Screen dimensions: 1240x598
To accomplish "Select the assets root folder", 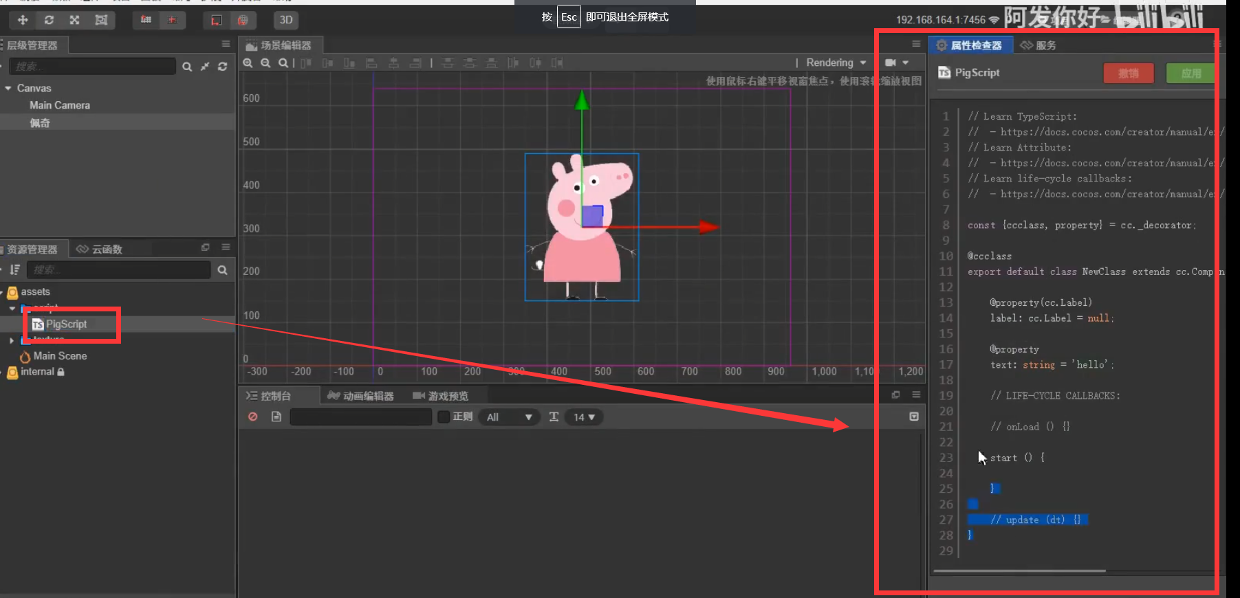I will pyautogui.click(x=35, y=291).
